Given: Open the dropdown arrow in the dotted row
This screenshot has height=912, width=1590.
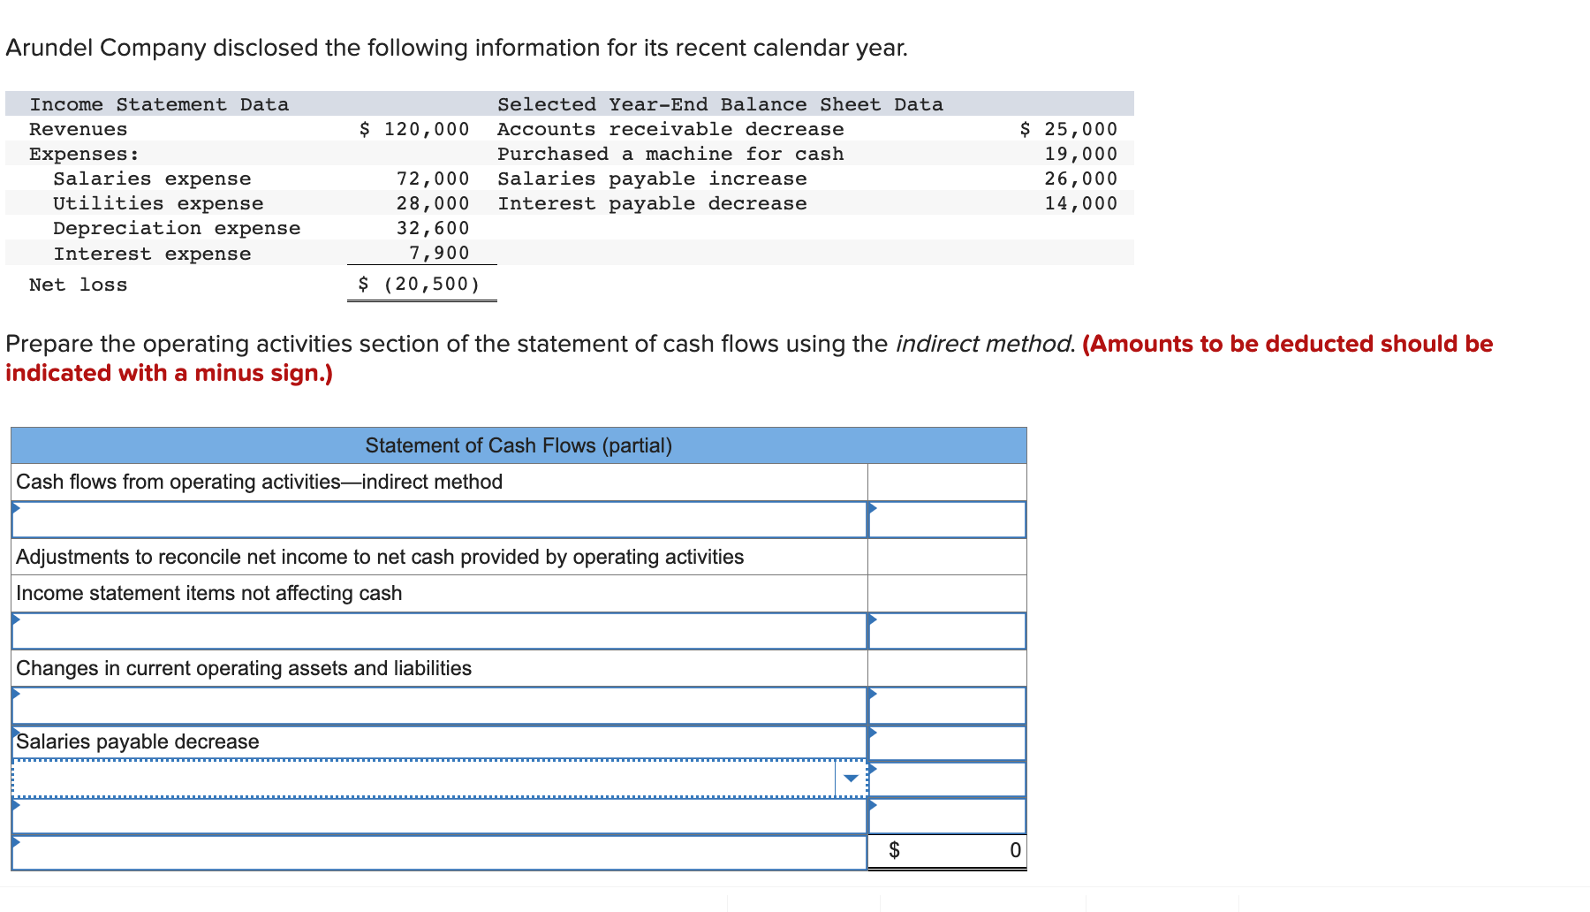Looking at the screenshot, I should [x=851, y=779].
